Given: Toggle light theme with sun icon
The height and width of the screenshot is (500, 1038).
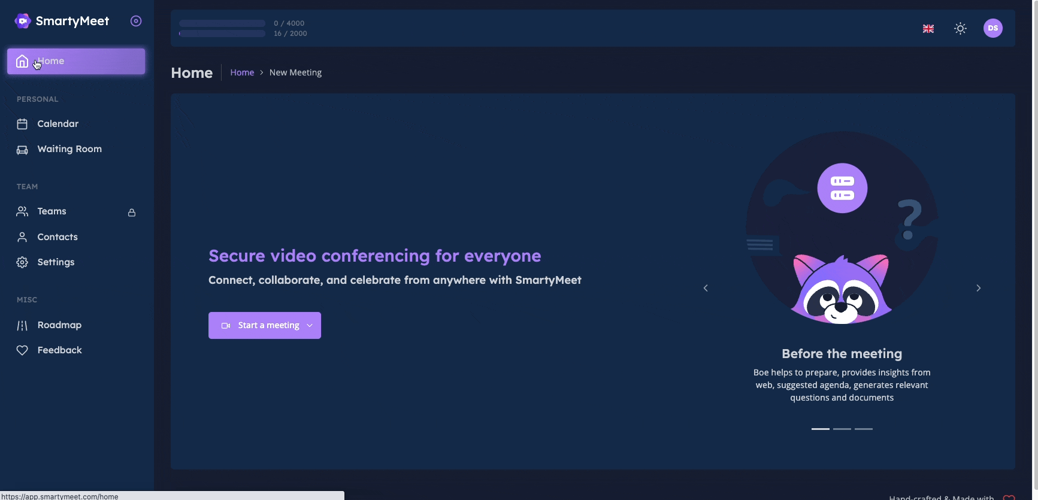Looking at the screenshot, I should (961, 29).
